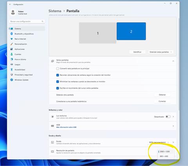Open the Windows Update icon
This screenshot has height=166, width=188.
click(12, 80)
